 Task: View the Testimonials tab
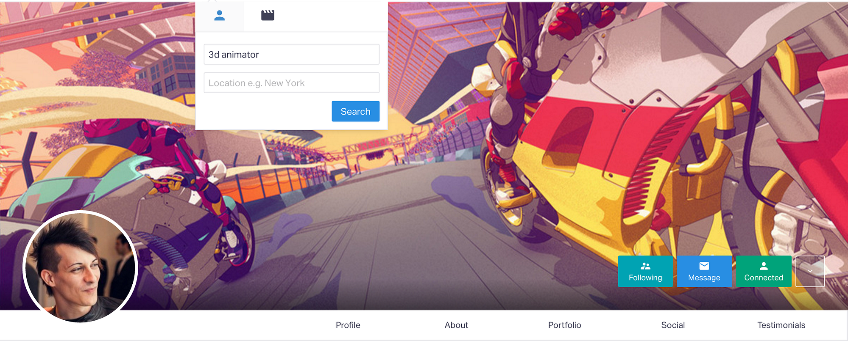tap(781, 325)
